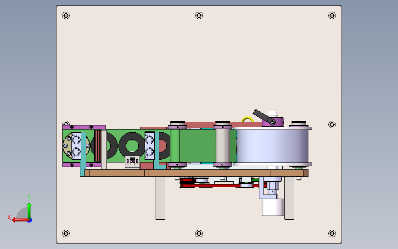Select the black lever handle above the drum

coord(264,117)
